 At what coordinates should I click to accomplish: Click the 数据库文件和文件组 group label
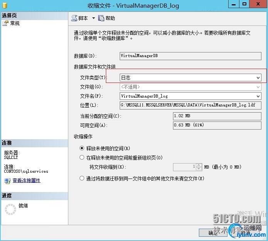95,67
